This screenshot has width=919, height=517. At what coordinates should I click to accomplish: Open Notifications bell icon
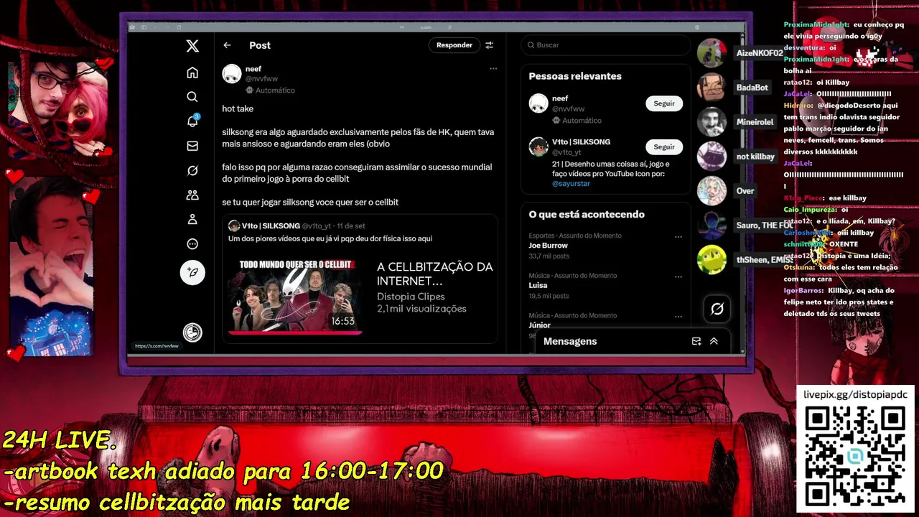pyautogui.click(x=192, y=121)
